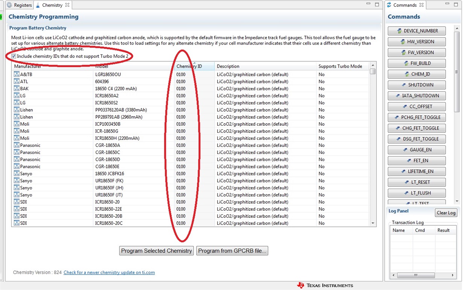Click icon of Moli ICR-18650G row
Image resolution: width=463 pixels, height=290 pixels.
[x=17, y=131]
